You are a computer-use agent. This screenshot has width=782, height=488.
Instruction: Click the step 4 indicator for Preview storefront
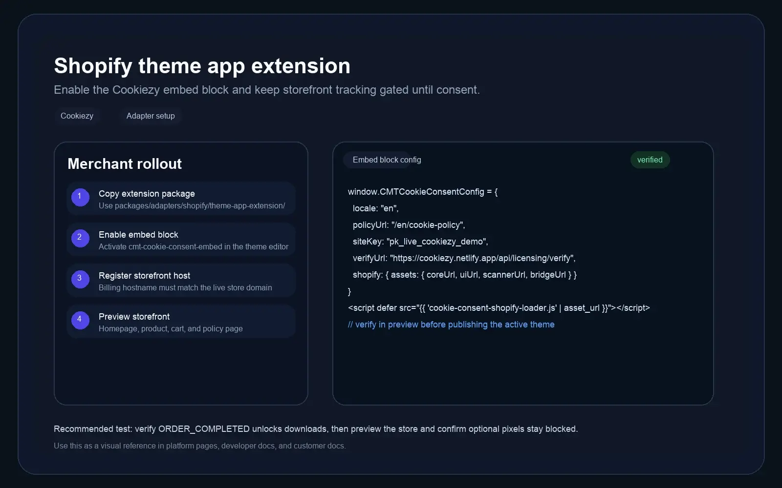(80, 321)
